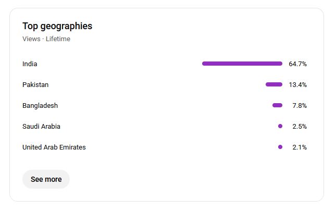Select the Bangladesh country label
The width and height of the screenshot is (336, 211).
pyautogui.click(x=40, y=106)
